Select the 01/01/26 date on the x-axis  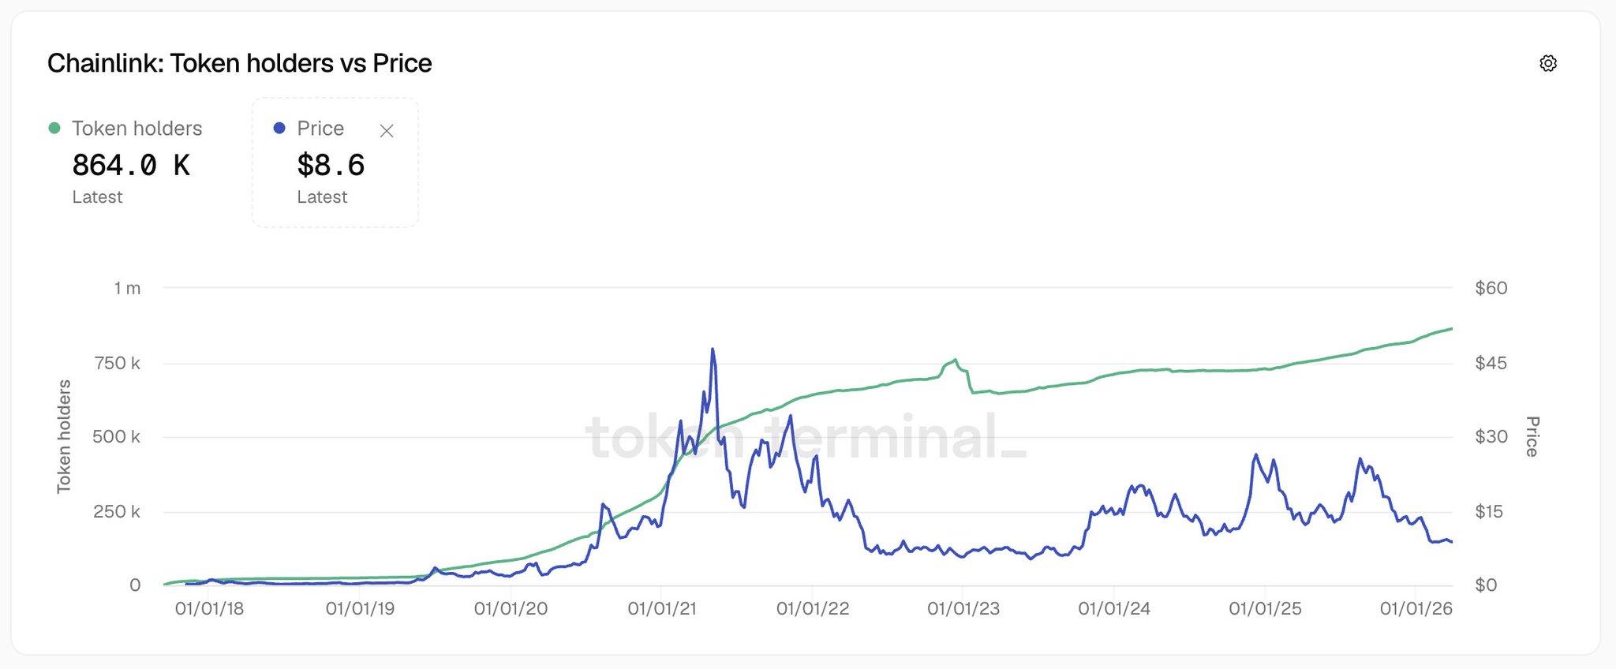[1416, 609]
